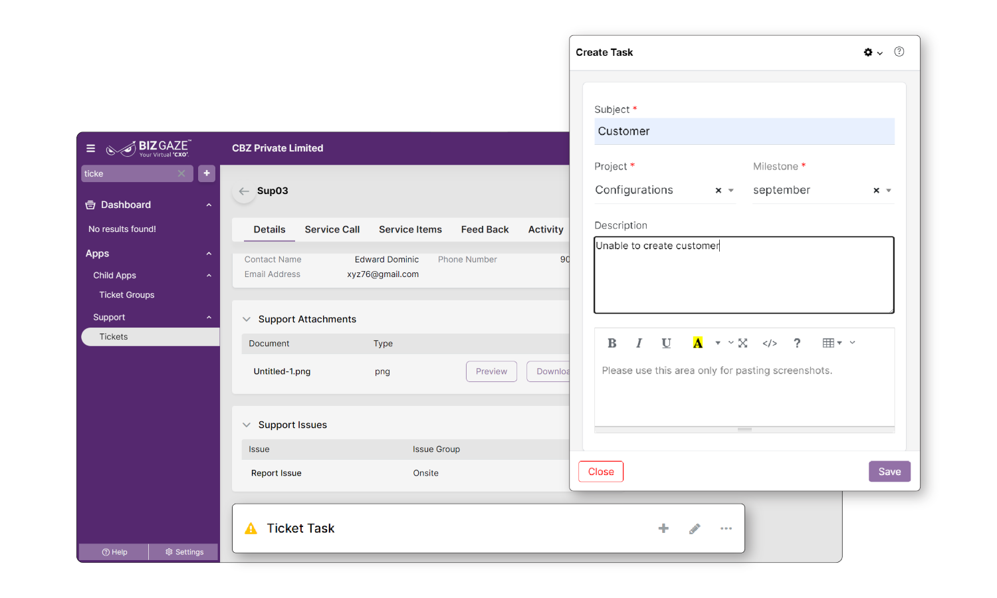The image size is (997, 598).
Task: Click the editor help question mark
Action: (797, 343)
